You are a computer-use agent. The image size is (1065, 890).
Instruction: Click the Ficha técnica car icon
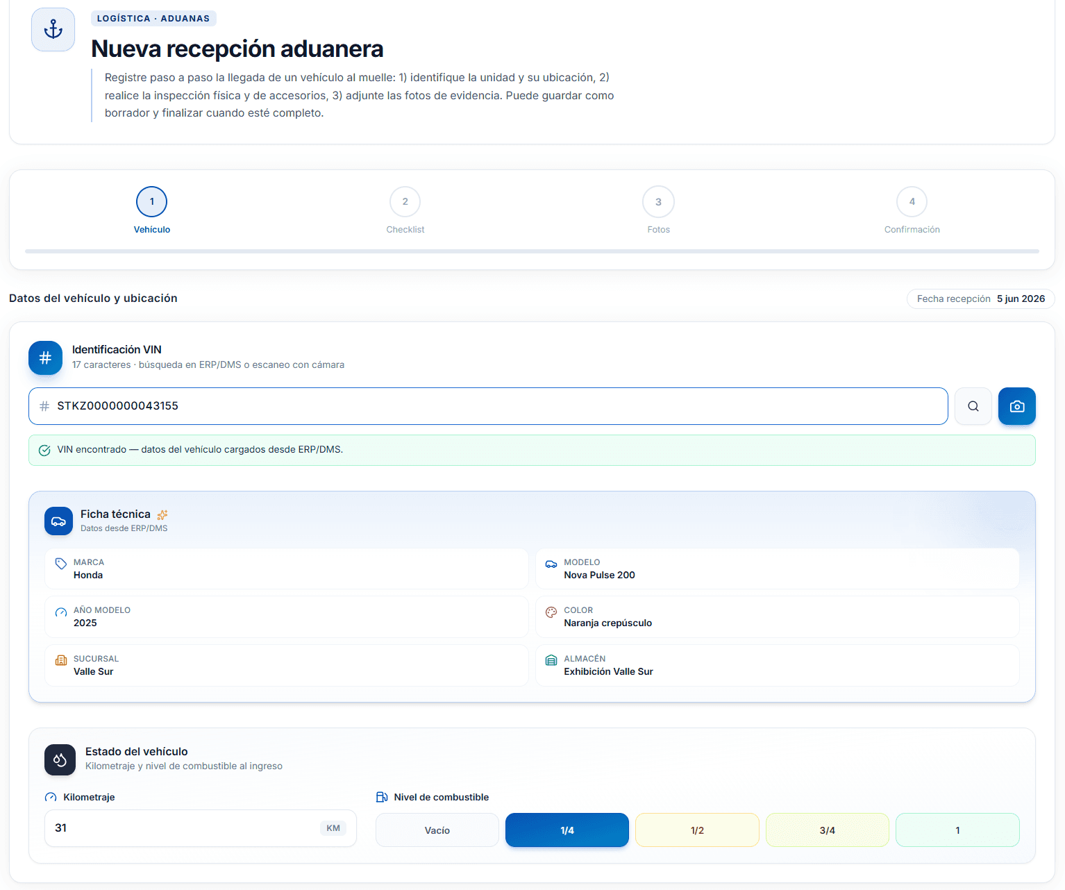[x=58, y=521]
